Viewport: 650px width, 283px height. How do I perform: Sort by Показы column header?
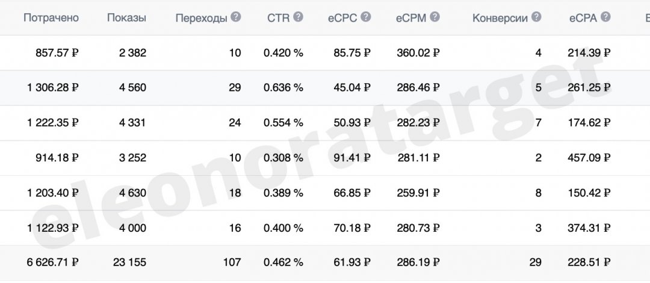(x=126, y=18)
